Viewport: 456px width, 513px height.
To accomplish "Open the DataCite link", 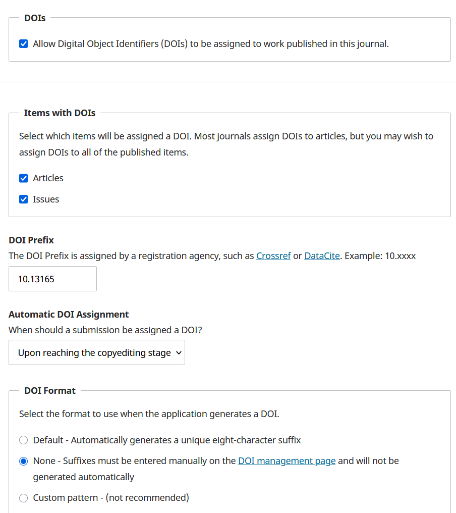I will point(322,256).
